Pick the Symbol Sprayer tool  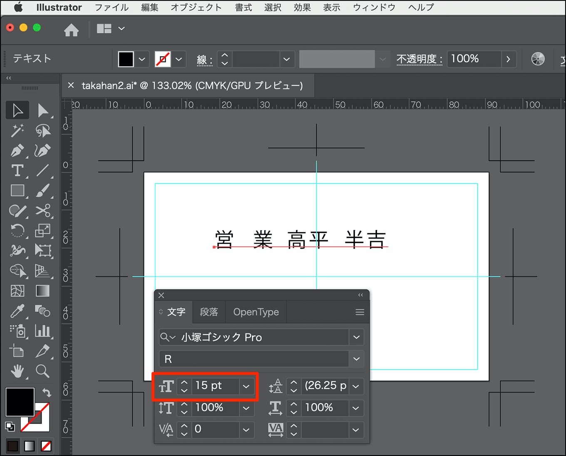pyautogui.click(x=17, y=331)
